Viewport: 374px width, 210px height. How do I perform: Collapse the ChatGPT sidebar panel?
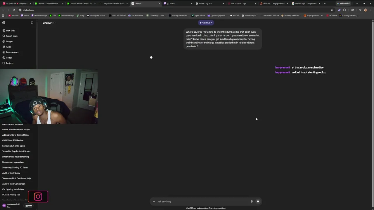point(32,22)
